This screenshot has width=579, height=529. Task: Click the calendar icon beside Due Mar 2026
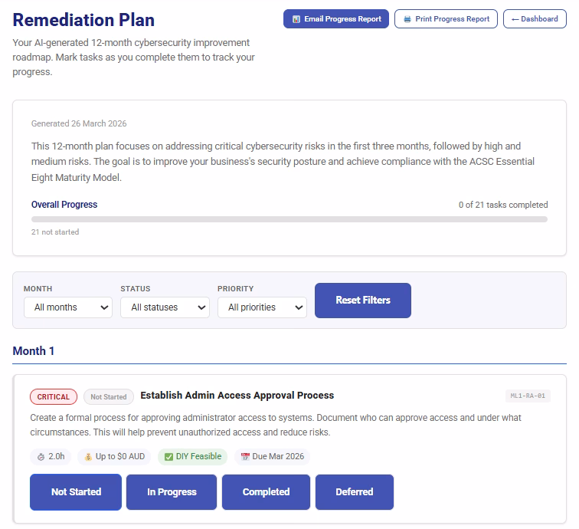245,457
